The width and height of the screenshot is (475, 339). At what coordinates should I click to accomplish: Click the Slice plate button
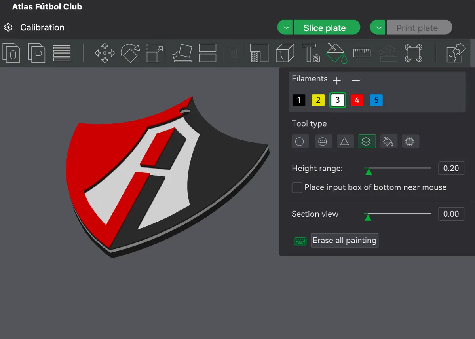point(327,28)
